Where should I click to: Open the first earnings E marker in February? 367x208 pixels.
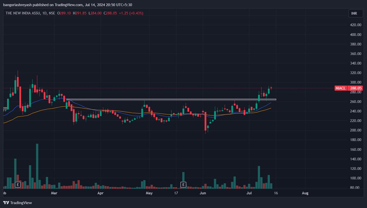pyautogui.click(x=18, y=185)
